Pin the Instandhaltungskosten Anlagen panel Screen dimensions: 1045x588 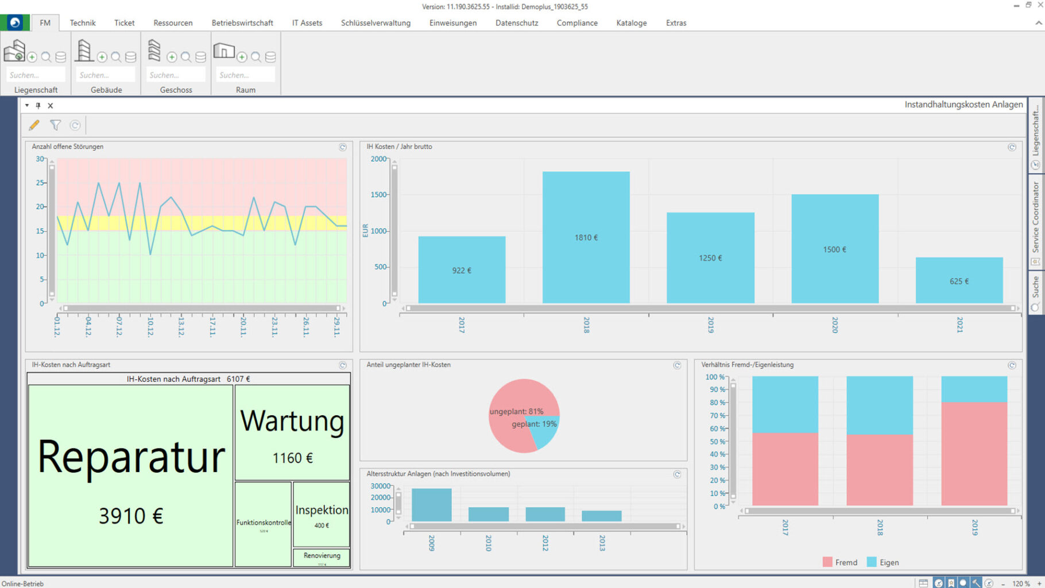38,106
